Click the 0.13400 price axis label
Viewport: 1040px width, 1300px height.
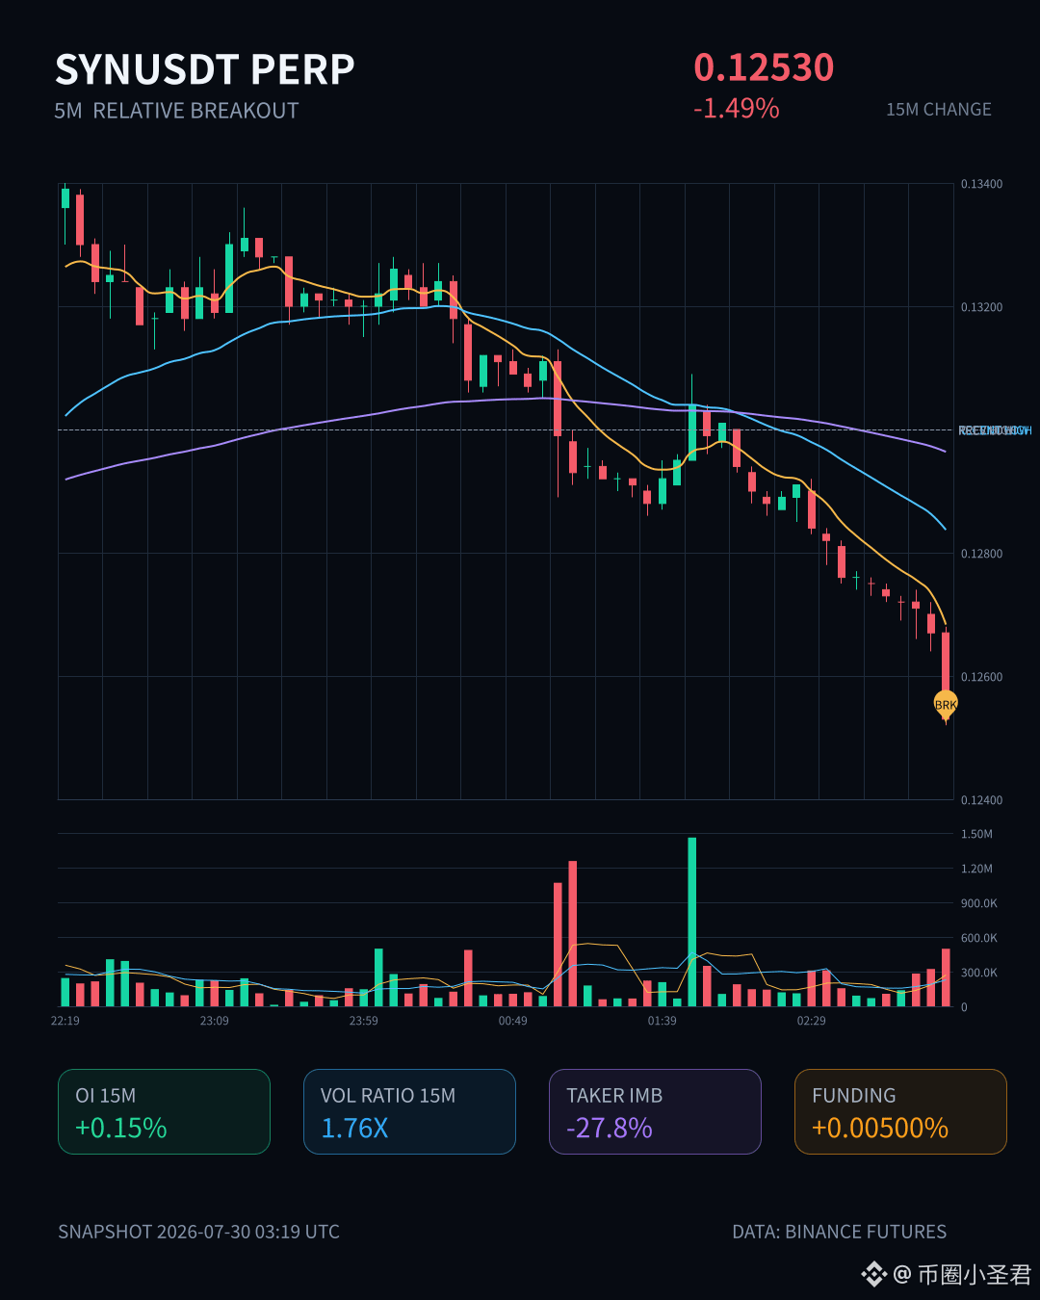coord(981,184)
